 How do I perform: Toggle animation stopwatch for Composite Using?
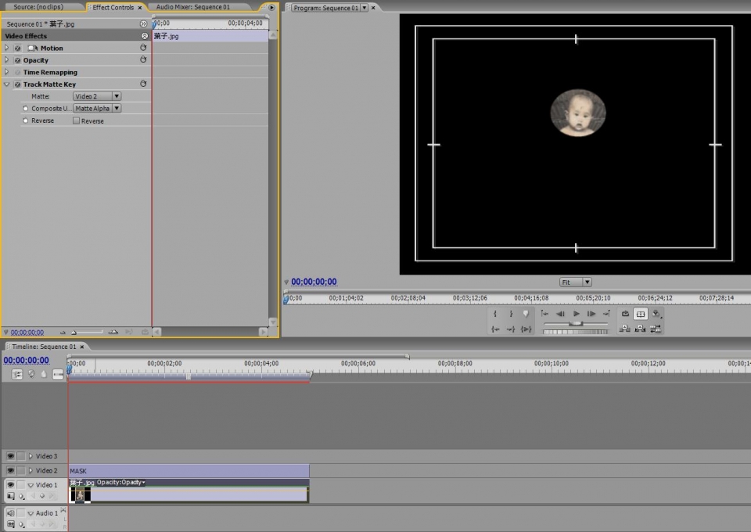(x=26, y=109)
